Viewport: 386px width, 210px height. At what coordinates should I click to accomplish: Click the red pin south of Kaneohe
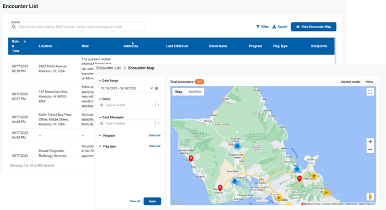coord(299,179)
